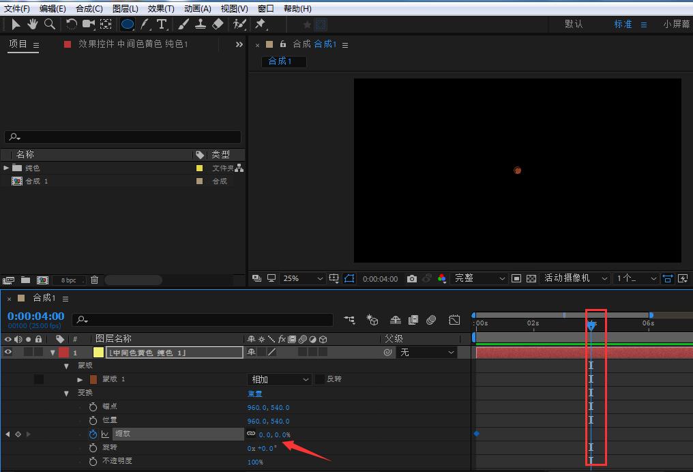
Task: Select the Hand tool in toolbar
Action: pyautogui.click(x=33, y=24)
